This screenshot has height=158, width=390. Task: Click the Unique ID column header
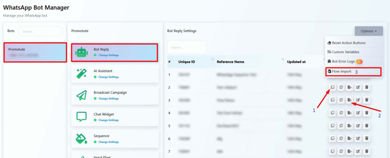[187, 62]
